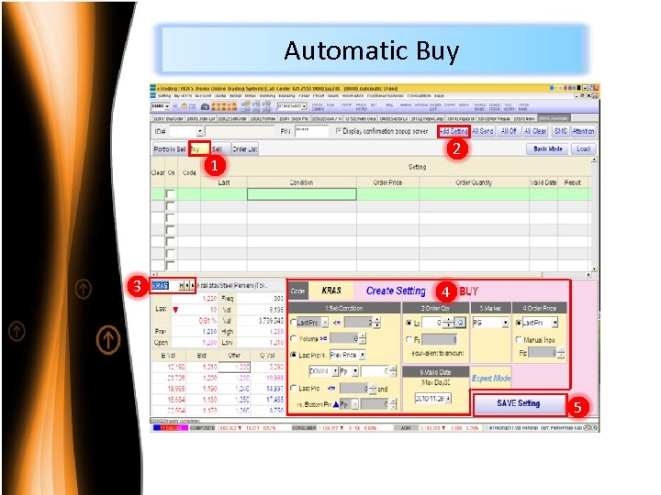Select the Volume >= condition radio button
This screenshot has height=495, width=661.
(x=294, y=338)
